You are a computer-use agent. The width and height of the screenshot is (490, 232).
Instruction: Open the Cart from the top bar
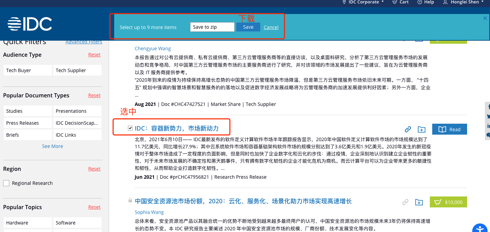pyautogui.click(x=400, y=2)
